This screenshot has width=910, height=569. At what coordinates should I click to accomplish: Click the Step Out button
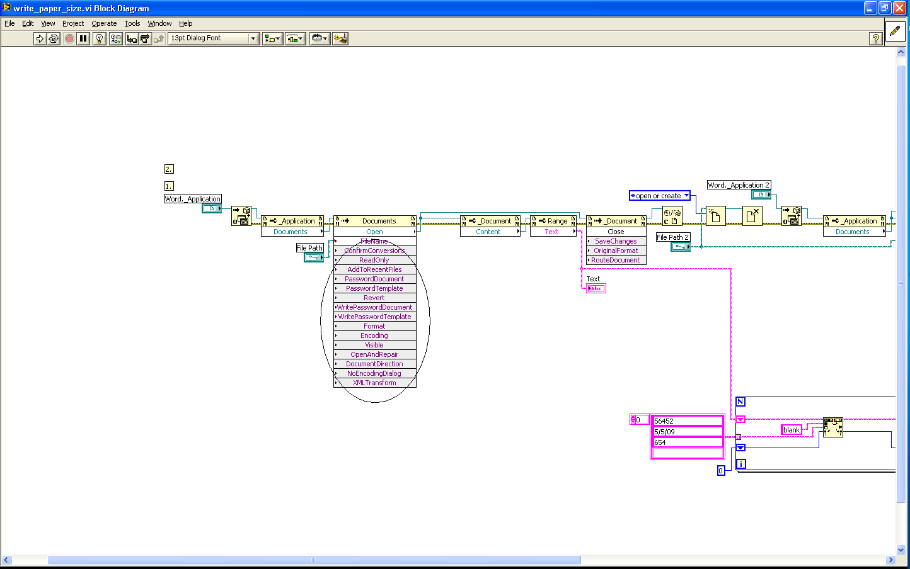(159, 38)
